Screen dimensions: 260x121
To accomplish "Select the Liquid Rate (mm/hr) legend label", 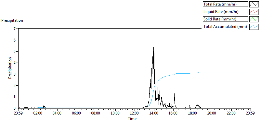I will pos(225,12).
